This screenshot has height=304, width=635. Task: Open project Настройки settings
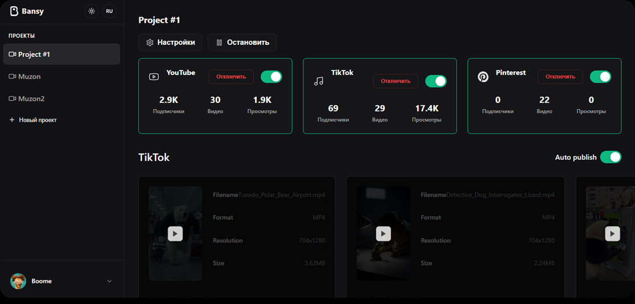click(x=170, y=43)
